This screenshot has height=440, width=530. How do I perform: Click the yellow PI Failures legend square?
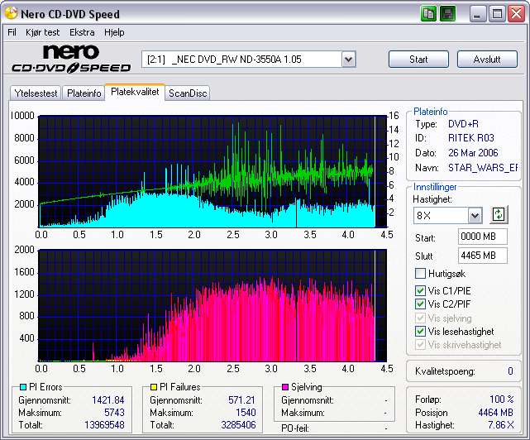point(153,386)
